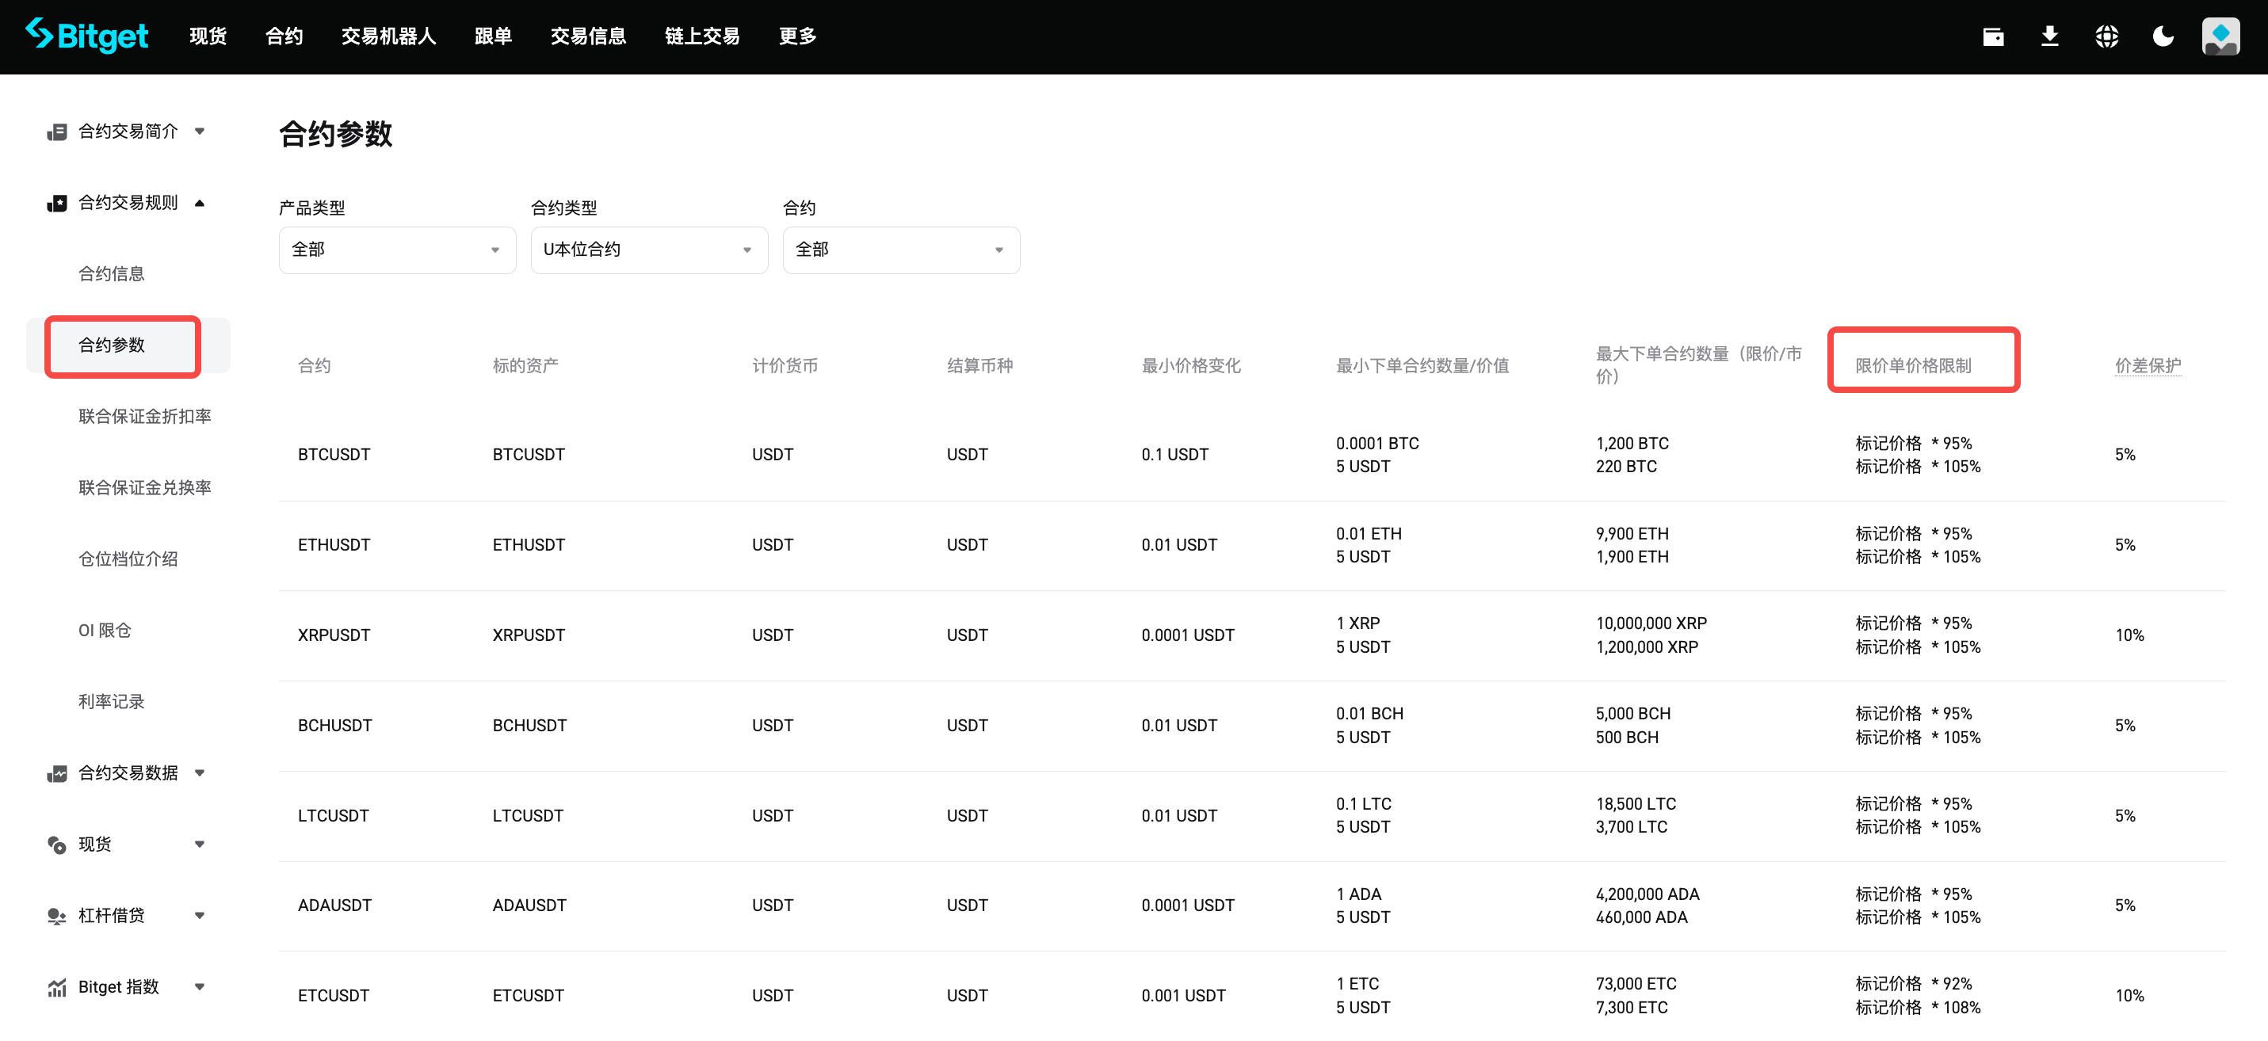Open the 合约 dropdown set to 全部

899,250
